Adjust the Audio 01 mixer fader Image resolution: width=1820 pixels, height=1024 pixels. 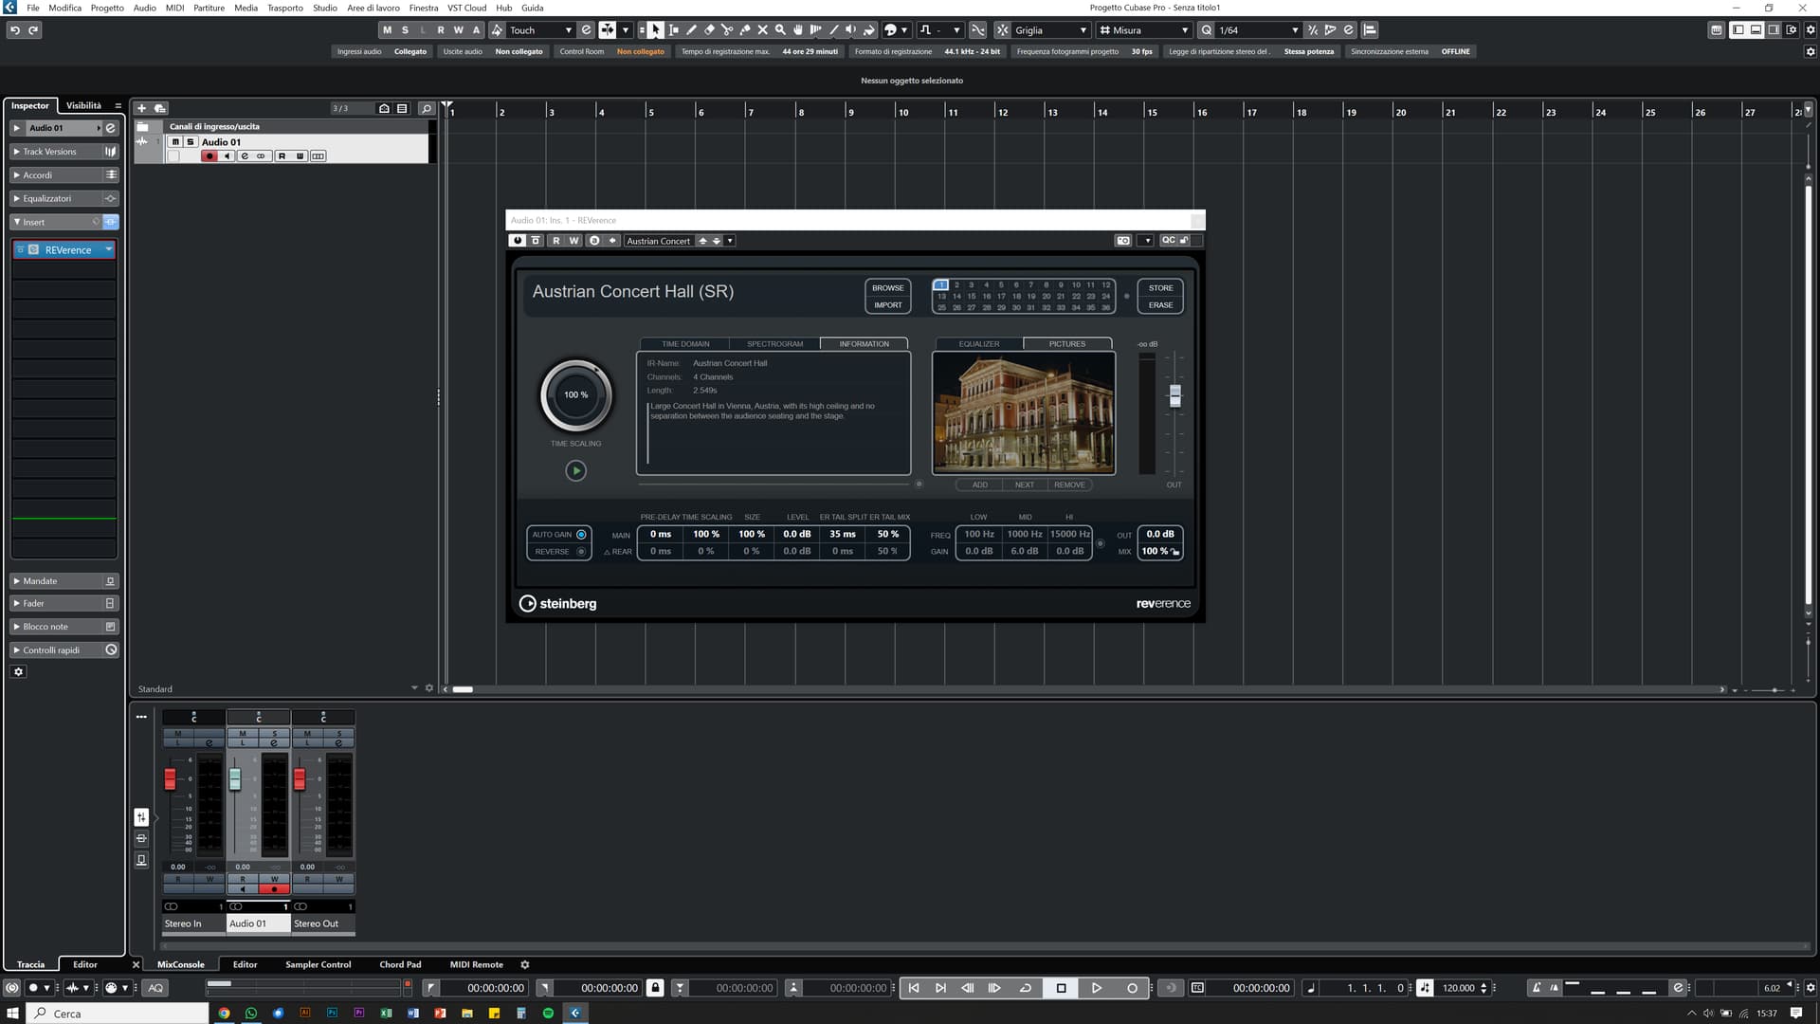[235, 779]
